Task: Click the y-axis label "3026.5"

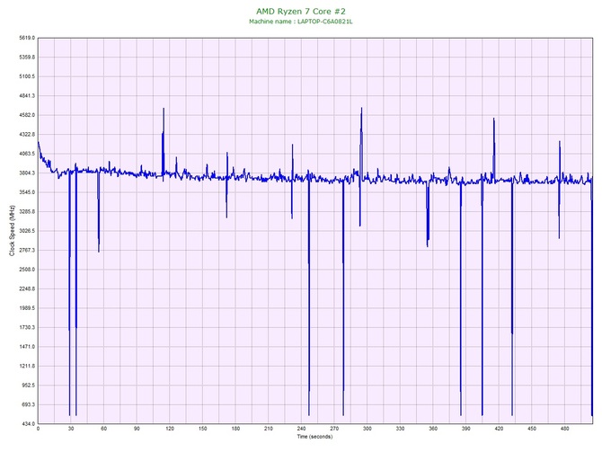Action: [27, 231]
